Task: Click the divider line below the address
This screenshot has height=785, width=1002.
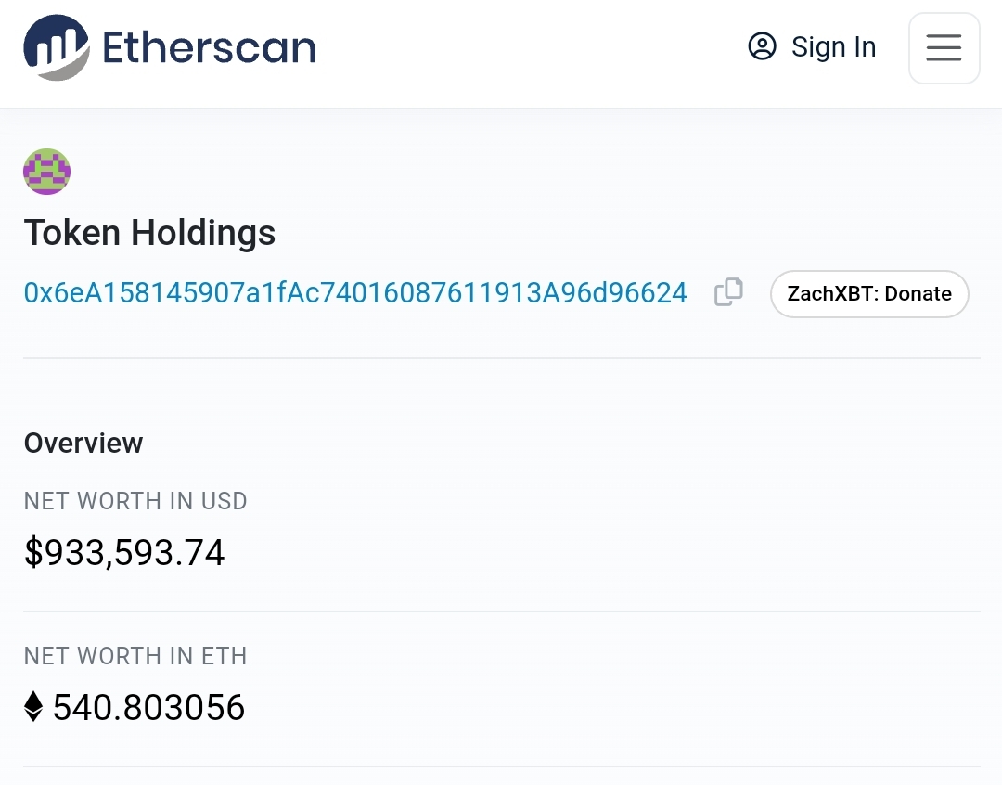Action: [x=501, y=358]
